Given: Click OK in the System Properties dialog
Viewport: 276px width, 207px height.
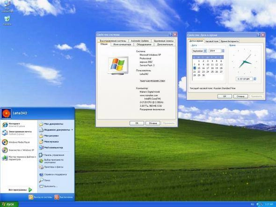Looking at the screenshot, I should click(x=137, y=123).
